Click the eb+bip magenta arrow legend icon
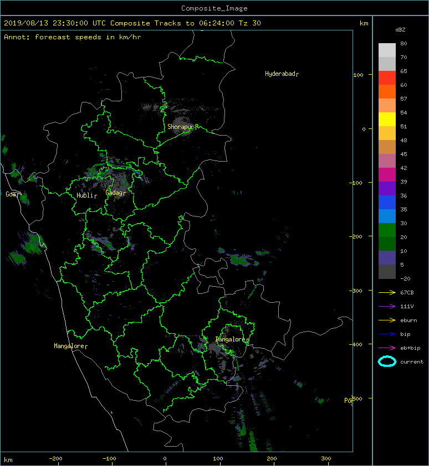 click(x=387, y=348)
